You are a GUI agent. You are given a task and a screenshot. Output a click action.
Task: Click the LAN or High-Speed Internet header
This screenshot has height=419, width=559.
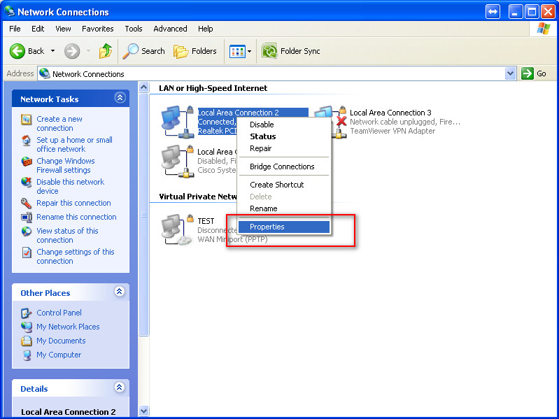(x=213, y=88)
